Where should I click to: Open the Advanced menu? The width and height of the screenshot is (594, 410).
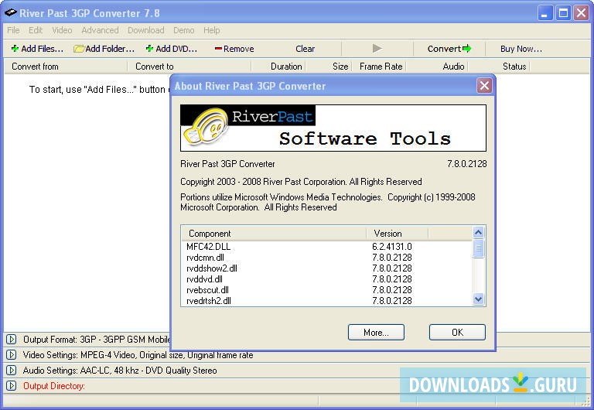point(100,30)
